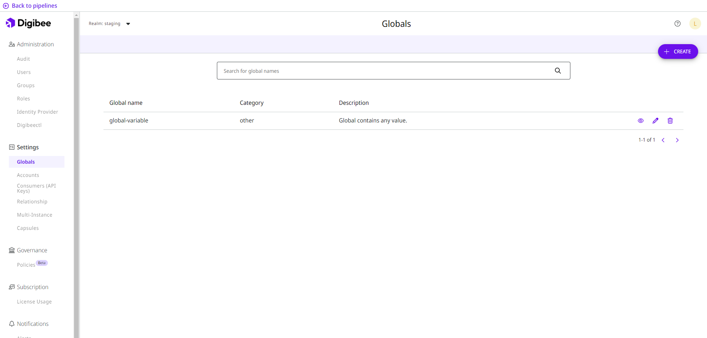The height and width of the screenshot is (338, 707).
Task: Open the user profile avatar
Action: [695, 23]
